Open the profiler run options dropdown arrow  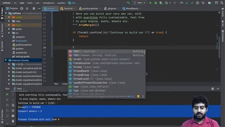[170, 3]
